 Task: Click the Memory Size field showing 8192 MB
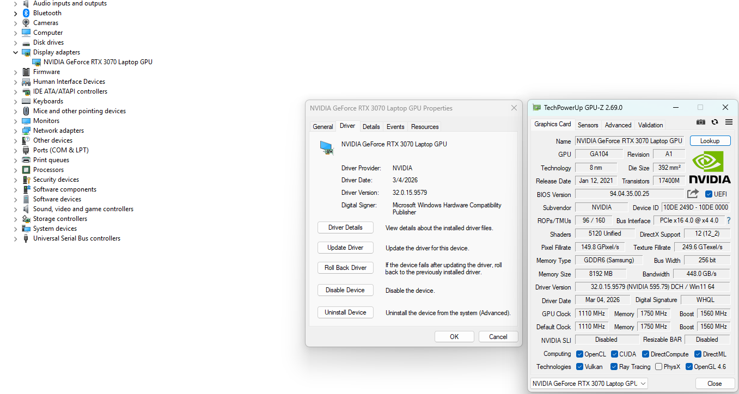[x=601, y=274]
